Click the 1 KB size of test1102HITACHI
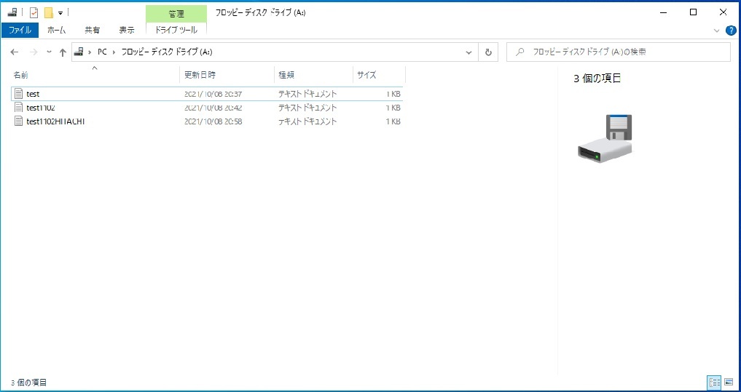741x392 pixels. click(393, 121)
